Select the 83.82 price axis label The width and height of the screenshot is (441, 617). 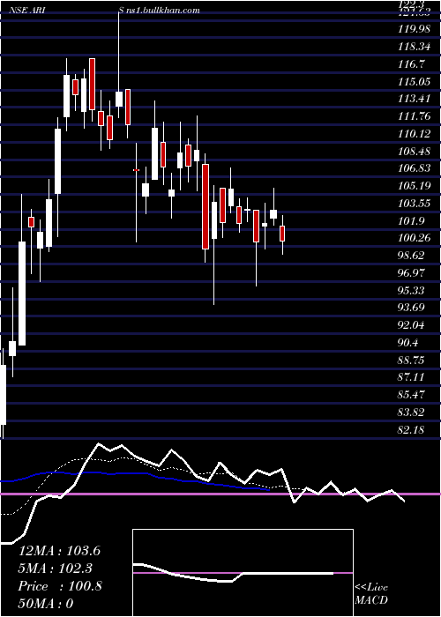point(412,412)
